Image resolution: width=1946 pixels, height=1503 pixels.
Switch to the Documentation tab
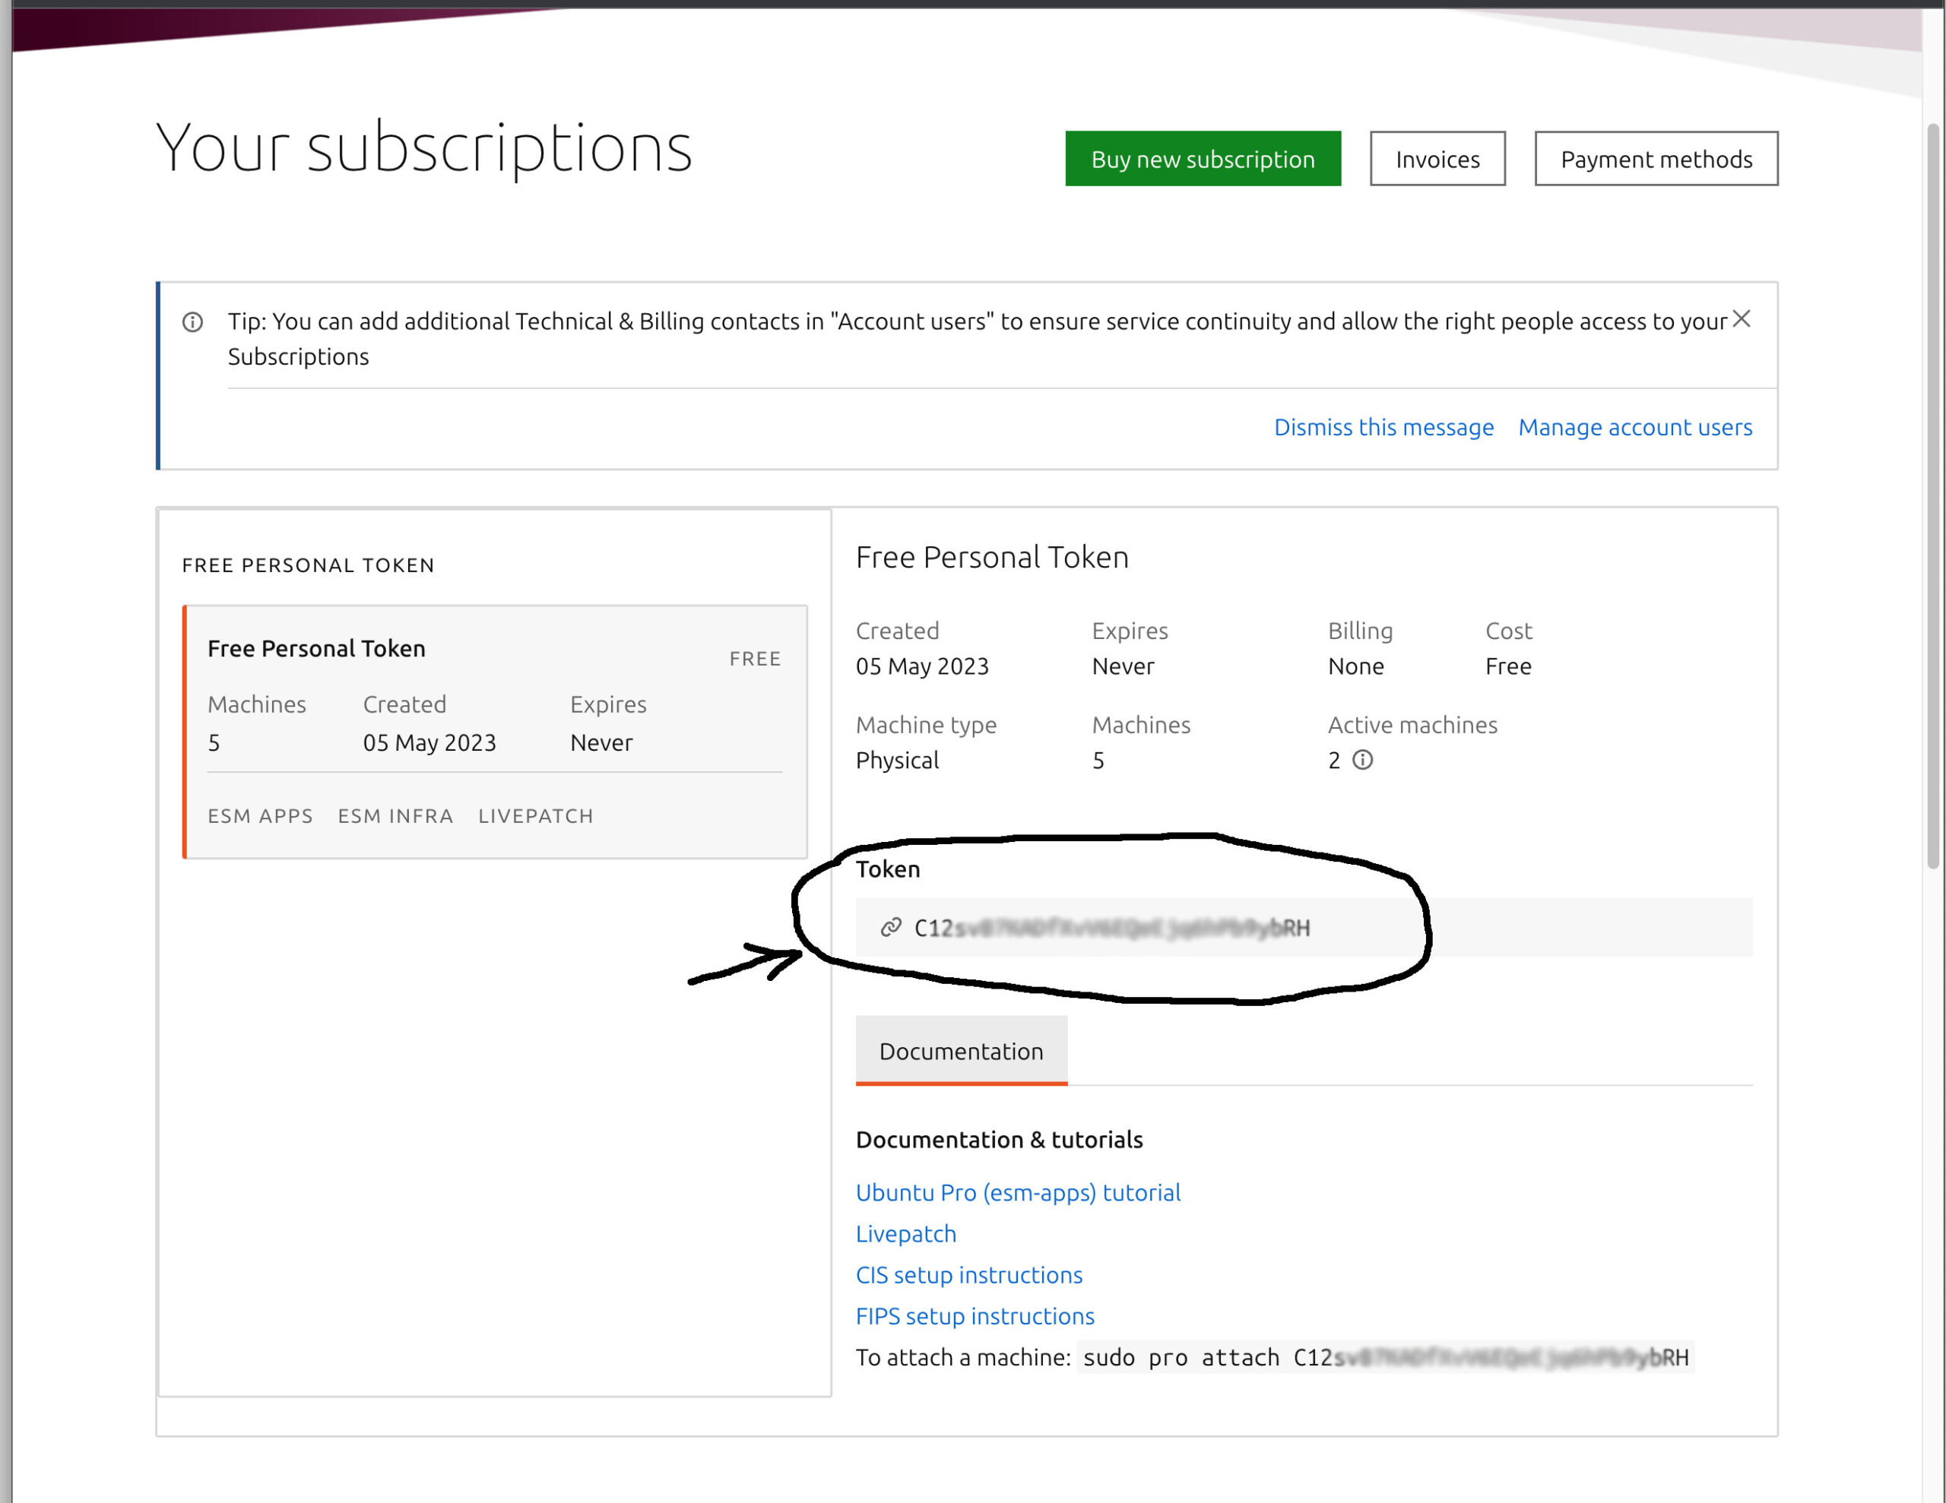click(961, 1050)
